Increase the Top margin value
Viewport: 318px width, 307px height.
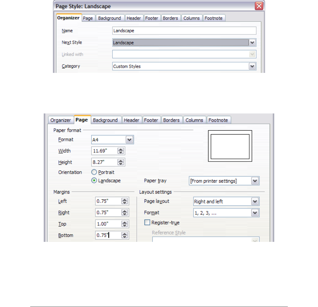click(125, 222)
